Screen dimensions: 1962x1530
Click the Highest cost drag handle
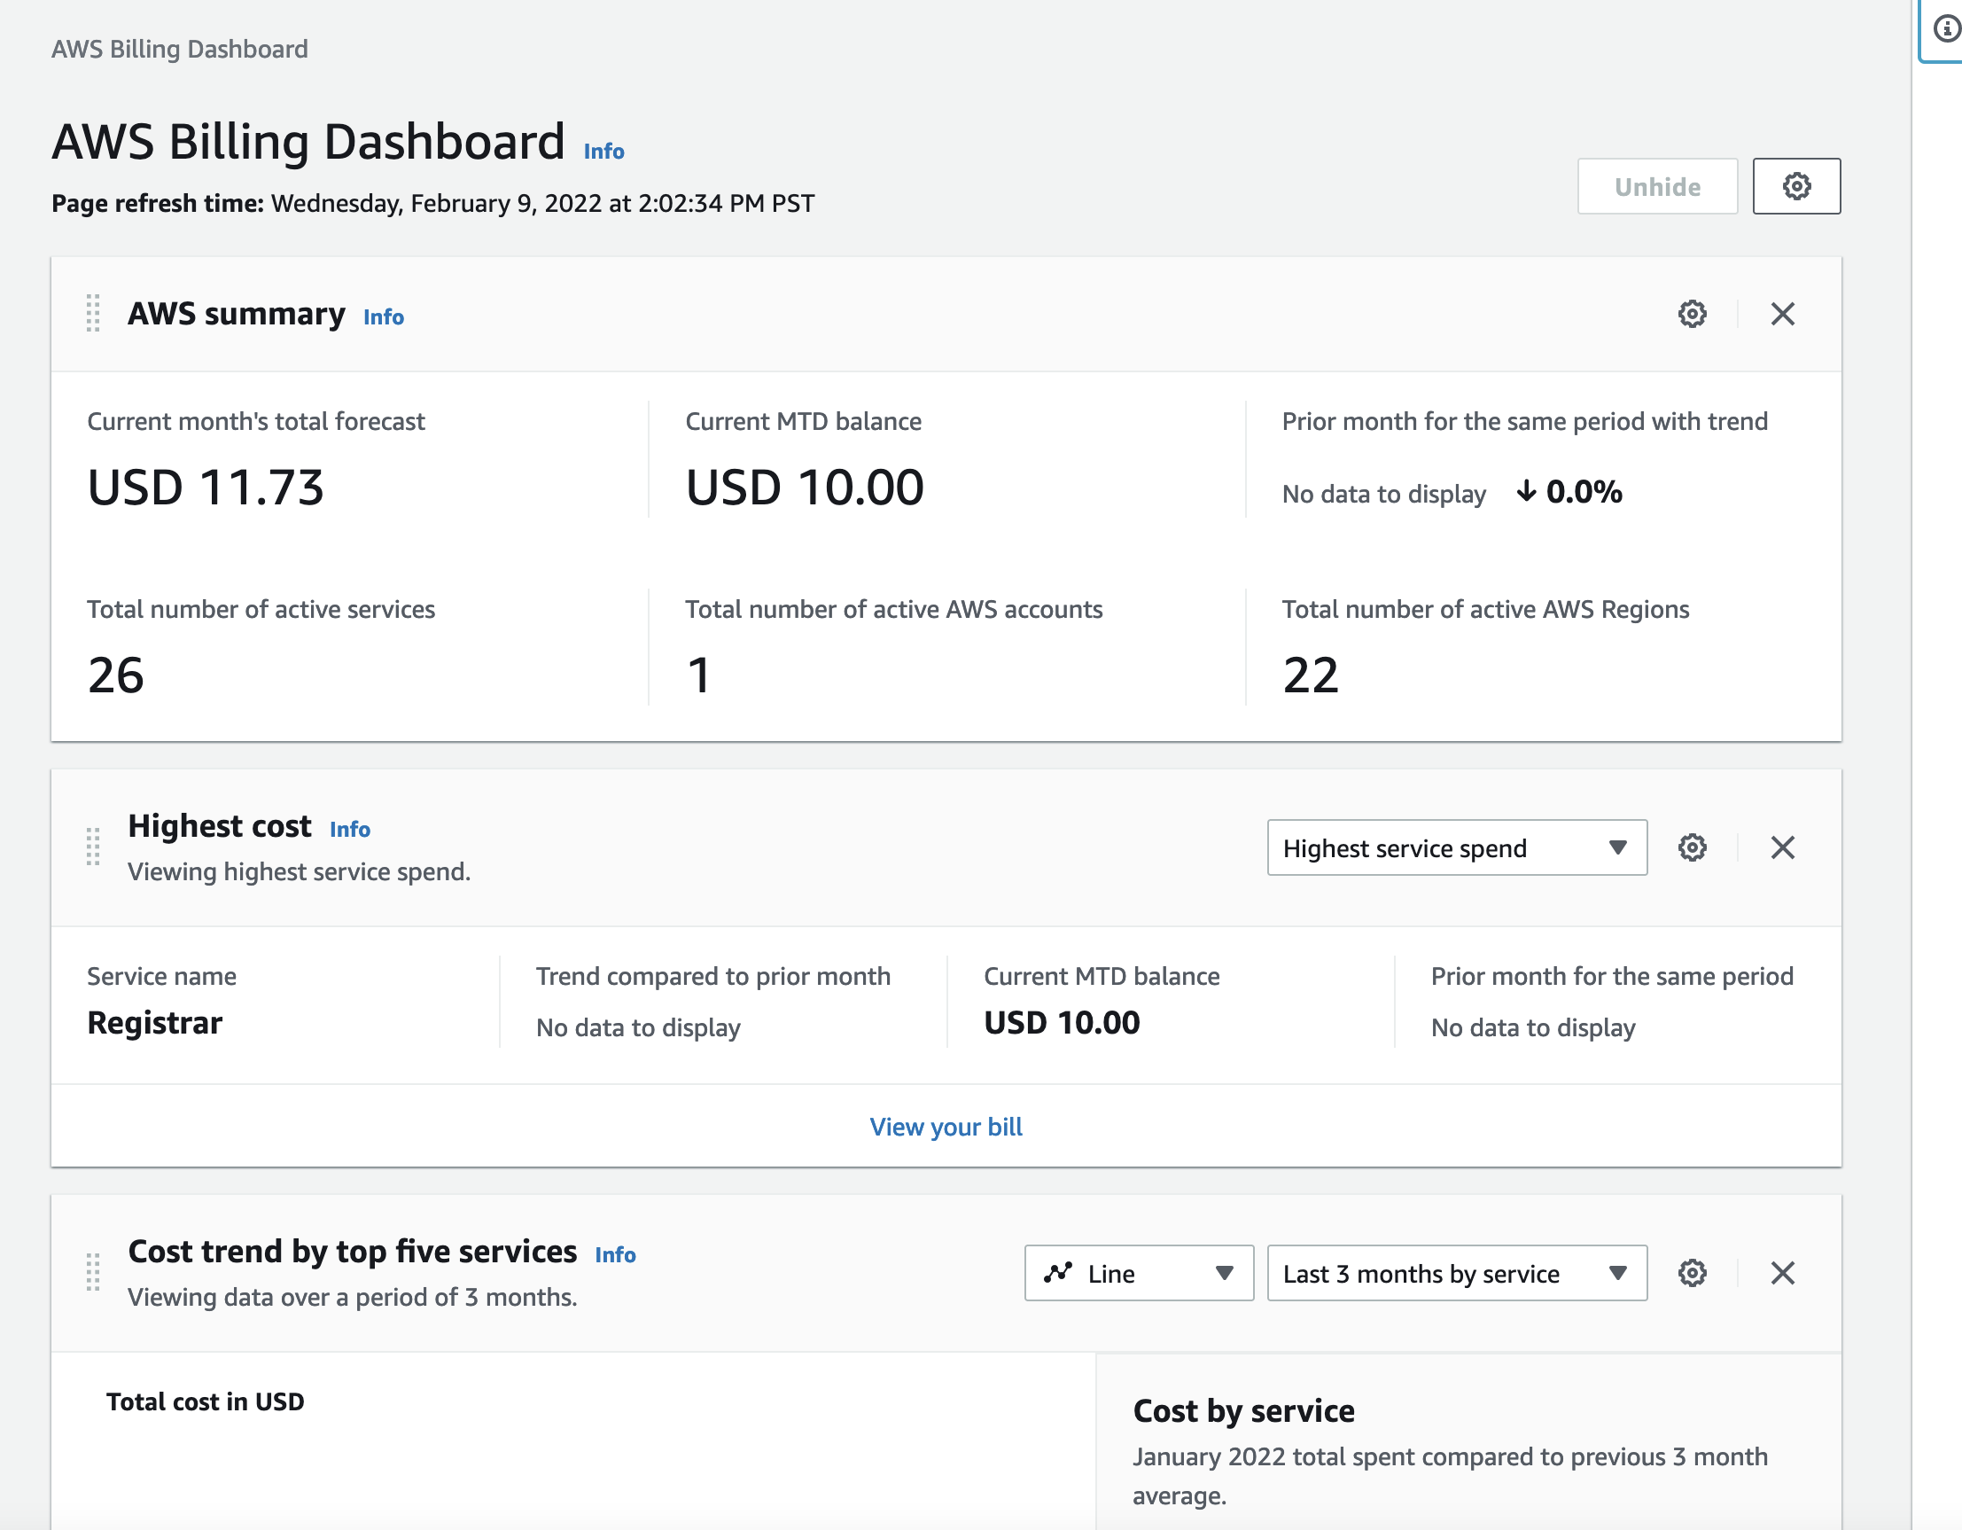point(92,847)
